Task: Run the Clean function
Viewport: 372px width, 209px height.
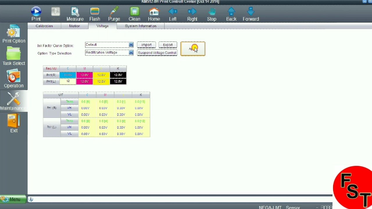Action: click(x=134, y=14)
